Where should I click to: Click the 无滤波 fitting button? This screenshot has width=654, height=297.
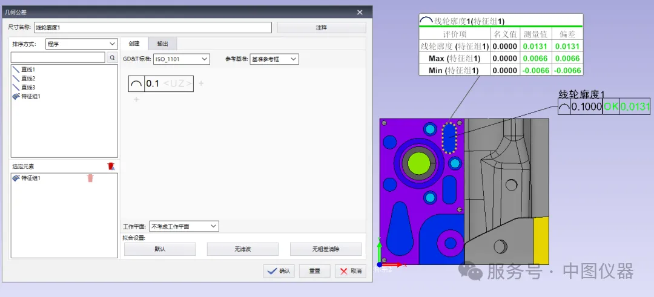[242, 249]
